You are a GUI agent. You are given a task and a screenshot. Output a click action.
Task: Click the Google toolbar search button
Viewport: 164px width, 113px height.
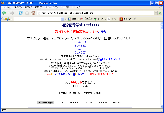72,19
